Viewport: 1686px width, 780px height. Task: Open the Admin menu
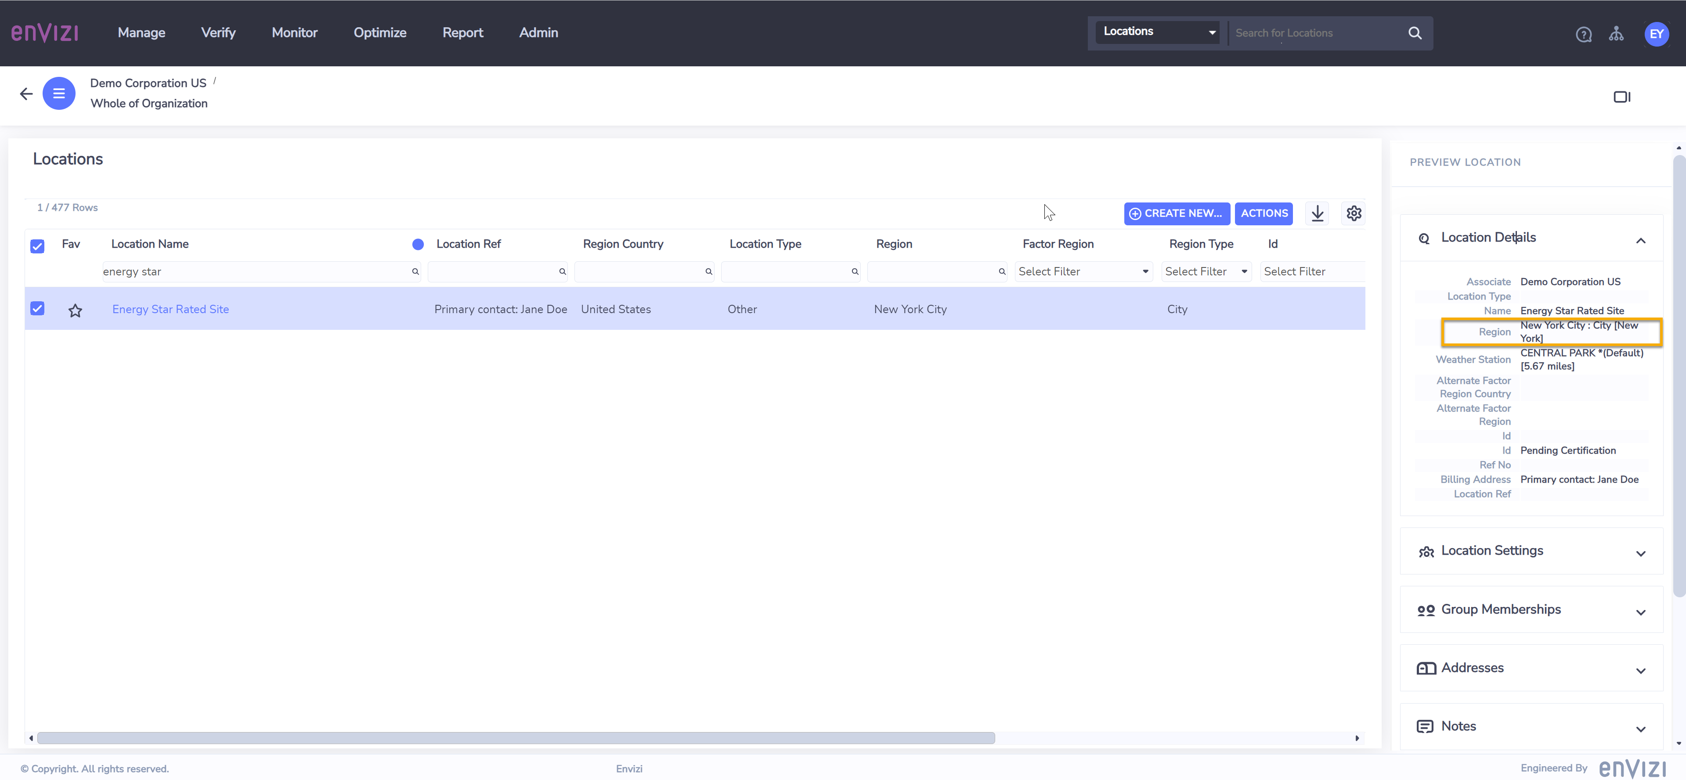[539, 32]
